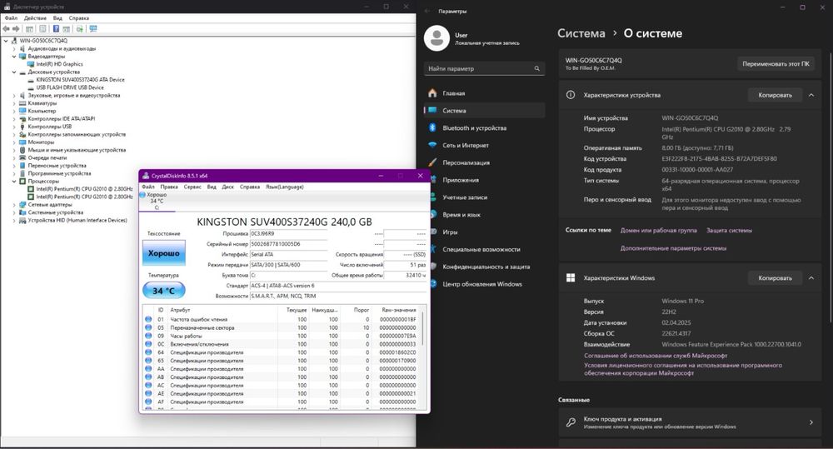Click the Найти параметр search field
Screen dimensions: 833x449
click(484, 68)
